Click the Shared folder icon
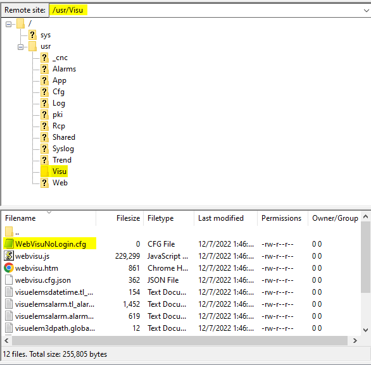Viewport: 371px width, 365px height. point(44,137)
